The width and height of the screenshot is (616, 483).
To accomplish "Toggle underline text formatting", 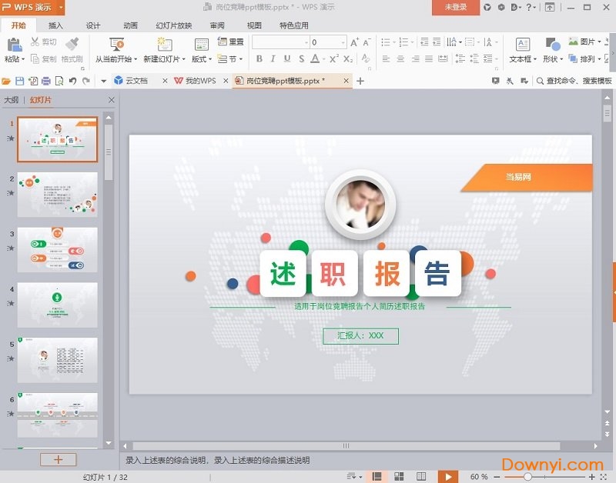I will tap(286, 59).
